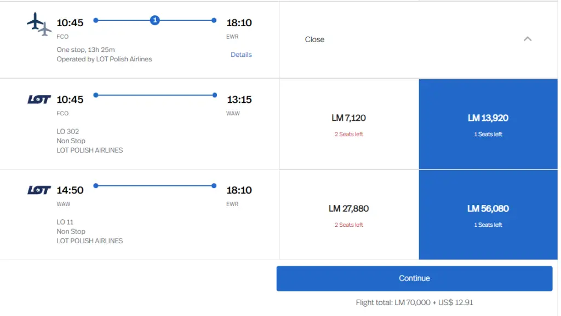
Task: Click the 10:45 departure time in summary row
Action: pos(70,23)
